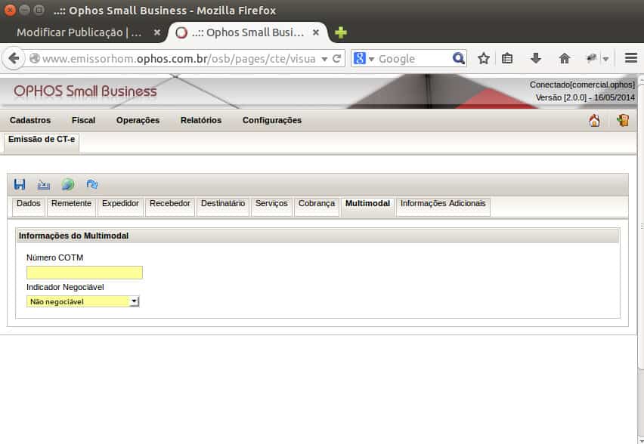The height and width of the screenshot is (444, 644).
Task: Switch to the Destinatário tab
Action: pos(223,206)
